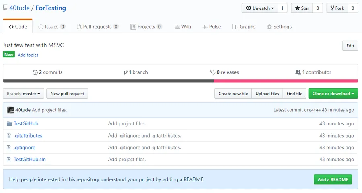
Task: Expand the Clone or download menu
Action: 333,94
